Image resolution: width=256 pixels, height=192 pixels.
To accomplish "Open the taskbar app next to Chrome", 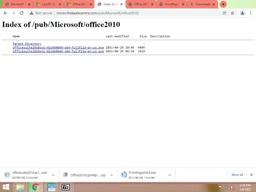I will coord(51,187).
